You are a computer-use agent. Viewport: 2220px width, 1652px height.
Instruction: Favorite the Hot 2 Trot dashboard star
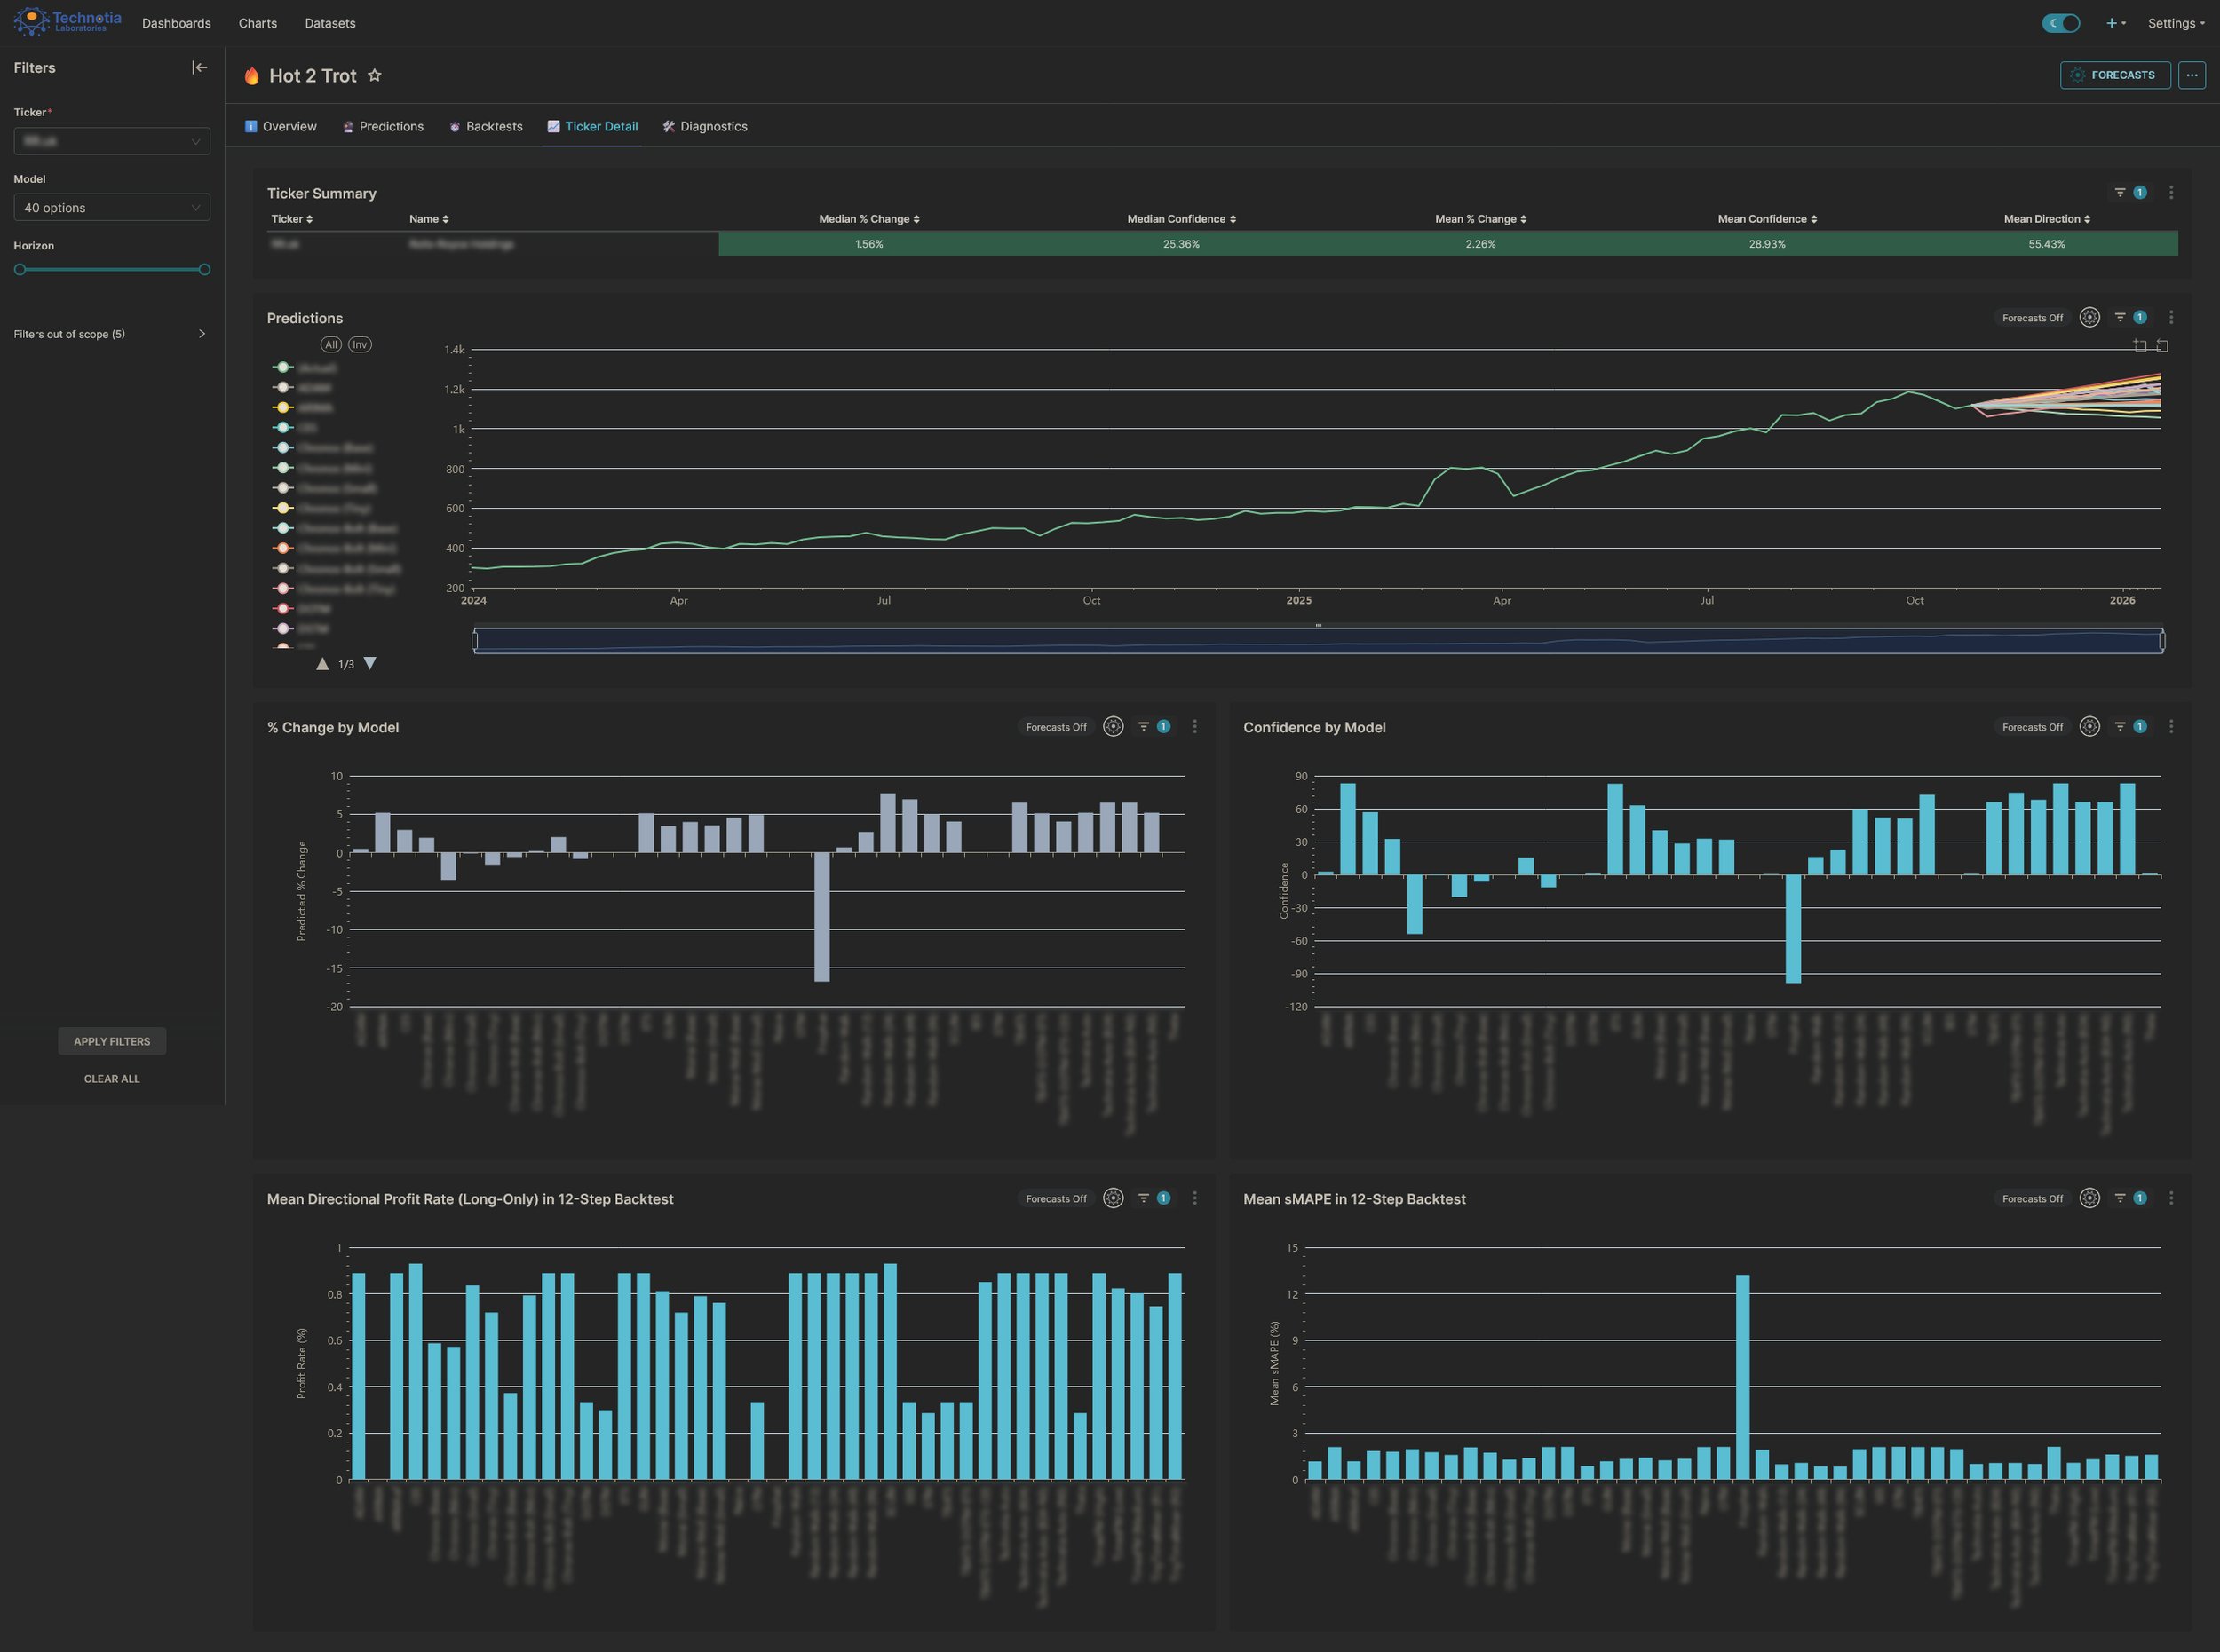tap(374, 75)
